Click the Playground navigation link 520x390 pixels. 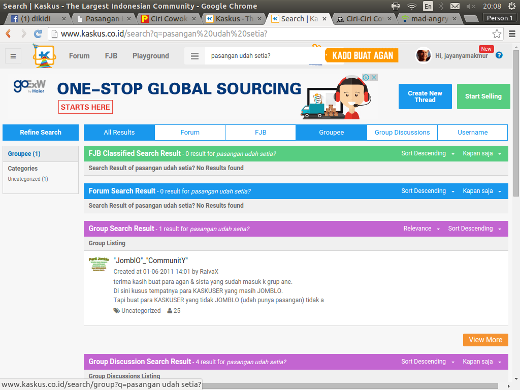[151, 56]
